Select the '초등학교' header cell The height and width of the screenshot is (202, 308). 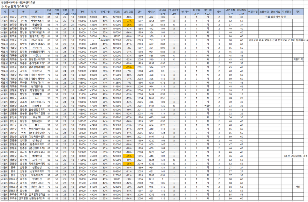[264, 12]
